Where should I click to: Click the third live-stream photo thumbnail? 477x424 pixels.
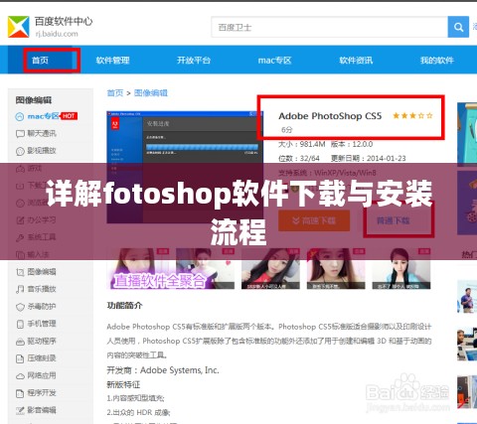[271, 268]
